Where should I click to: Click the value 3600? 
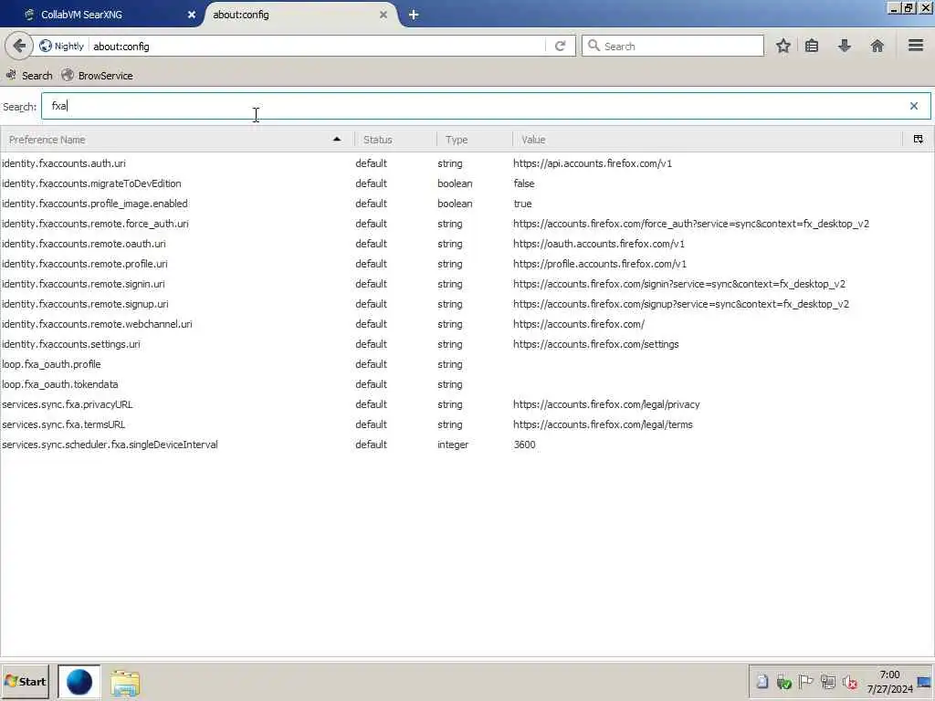[x=524, y=445]
